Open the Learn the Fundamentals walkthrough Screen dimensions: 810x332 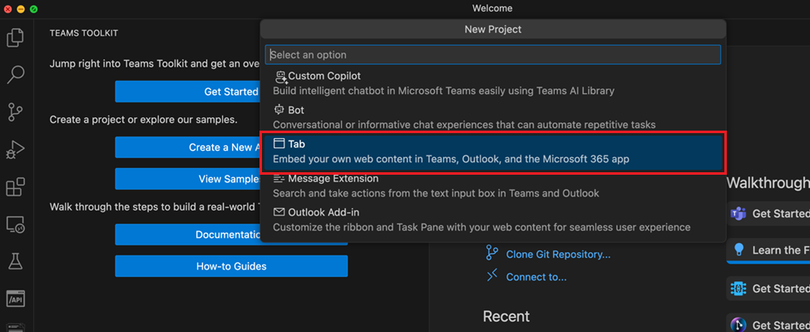(768, 250)
